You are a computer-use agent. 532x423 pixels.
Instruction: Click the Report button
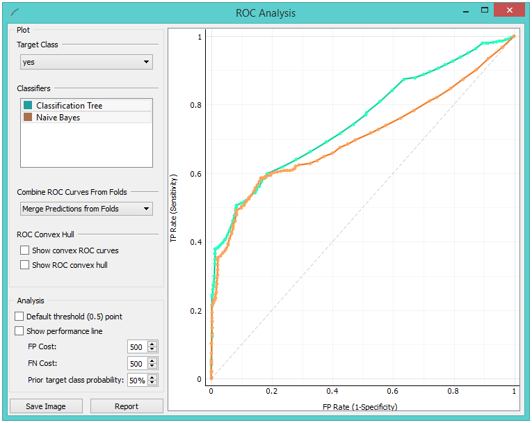127,406
